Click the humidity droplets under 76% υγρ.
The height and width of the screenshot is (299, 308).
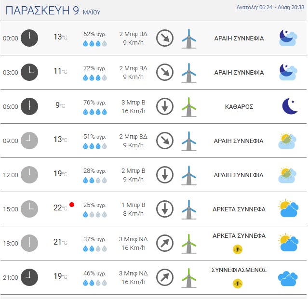[x=95, y=112]
